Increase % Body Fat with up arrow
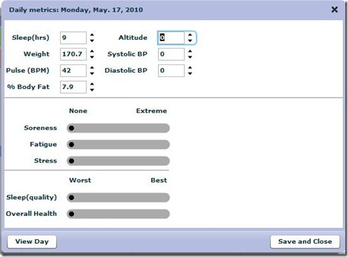Image resolution: width=348 pixels, height=257 pixels. (92, 84)
